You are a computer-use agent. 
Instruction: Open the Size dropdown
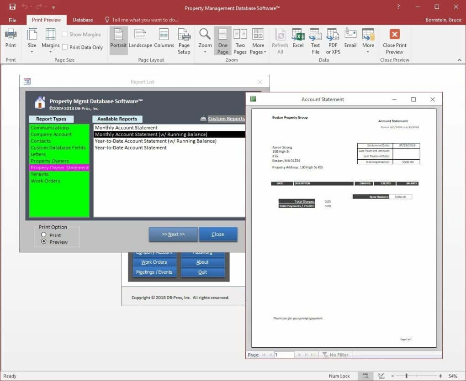click(x=32, y=41)
